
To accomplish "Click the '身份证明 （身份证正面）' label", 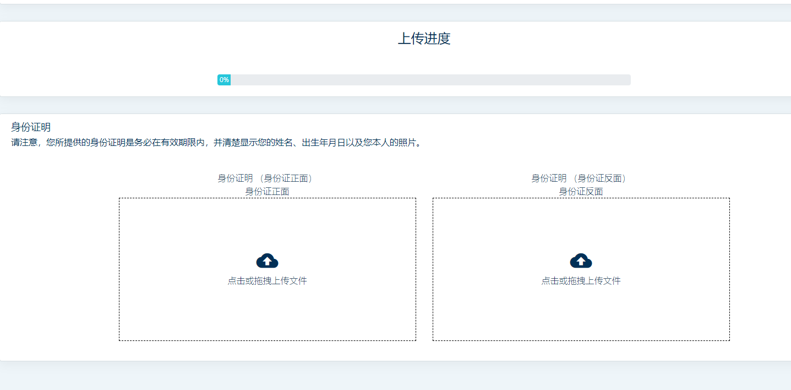I will 267,178.
